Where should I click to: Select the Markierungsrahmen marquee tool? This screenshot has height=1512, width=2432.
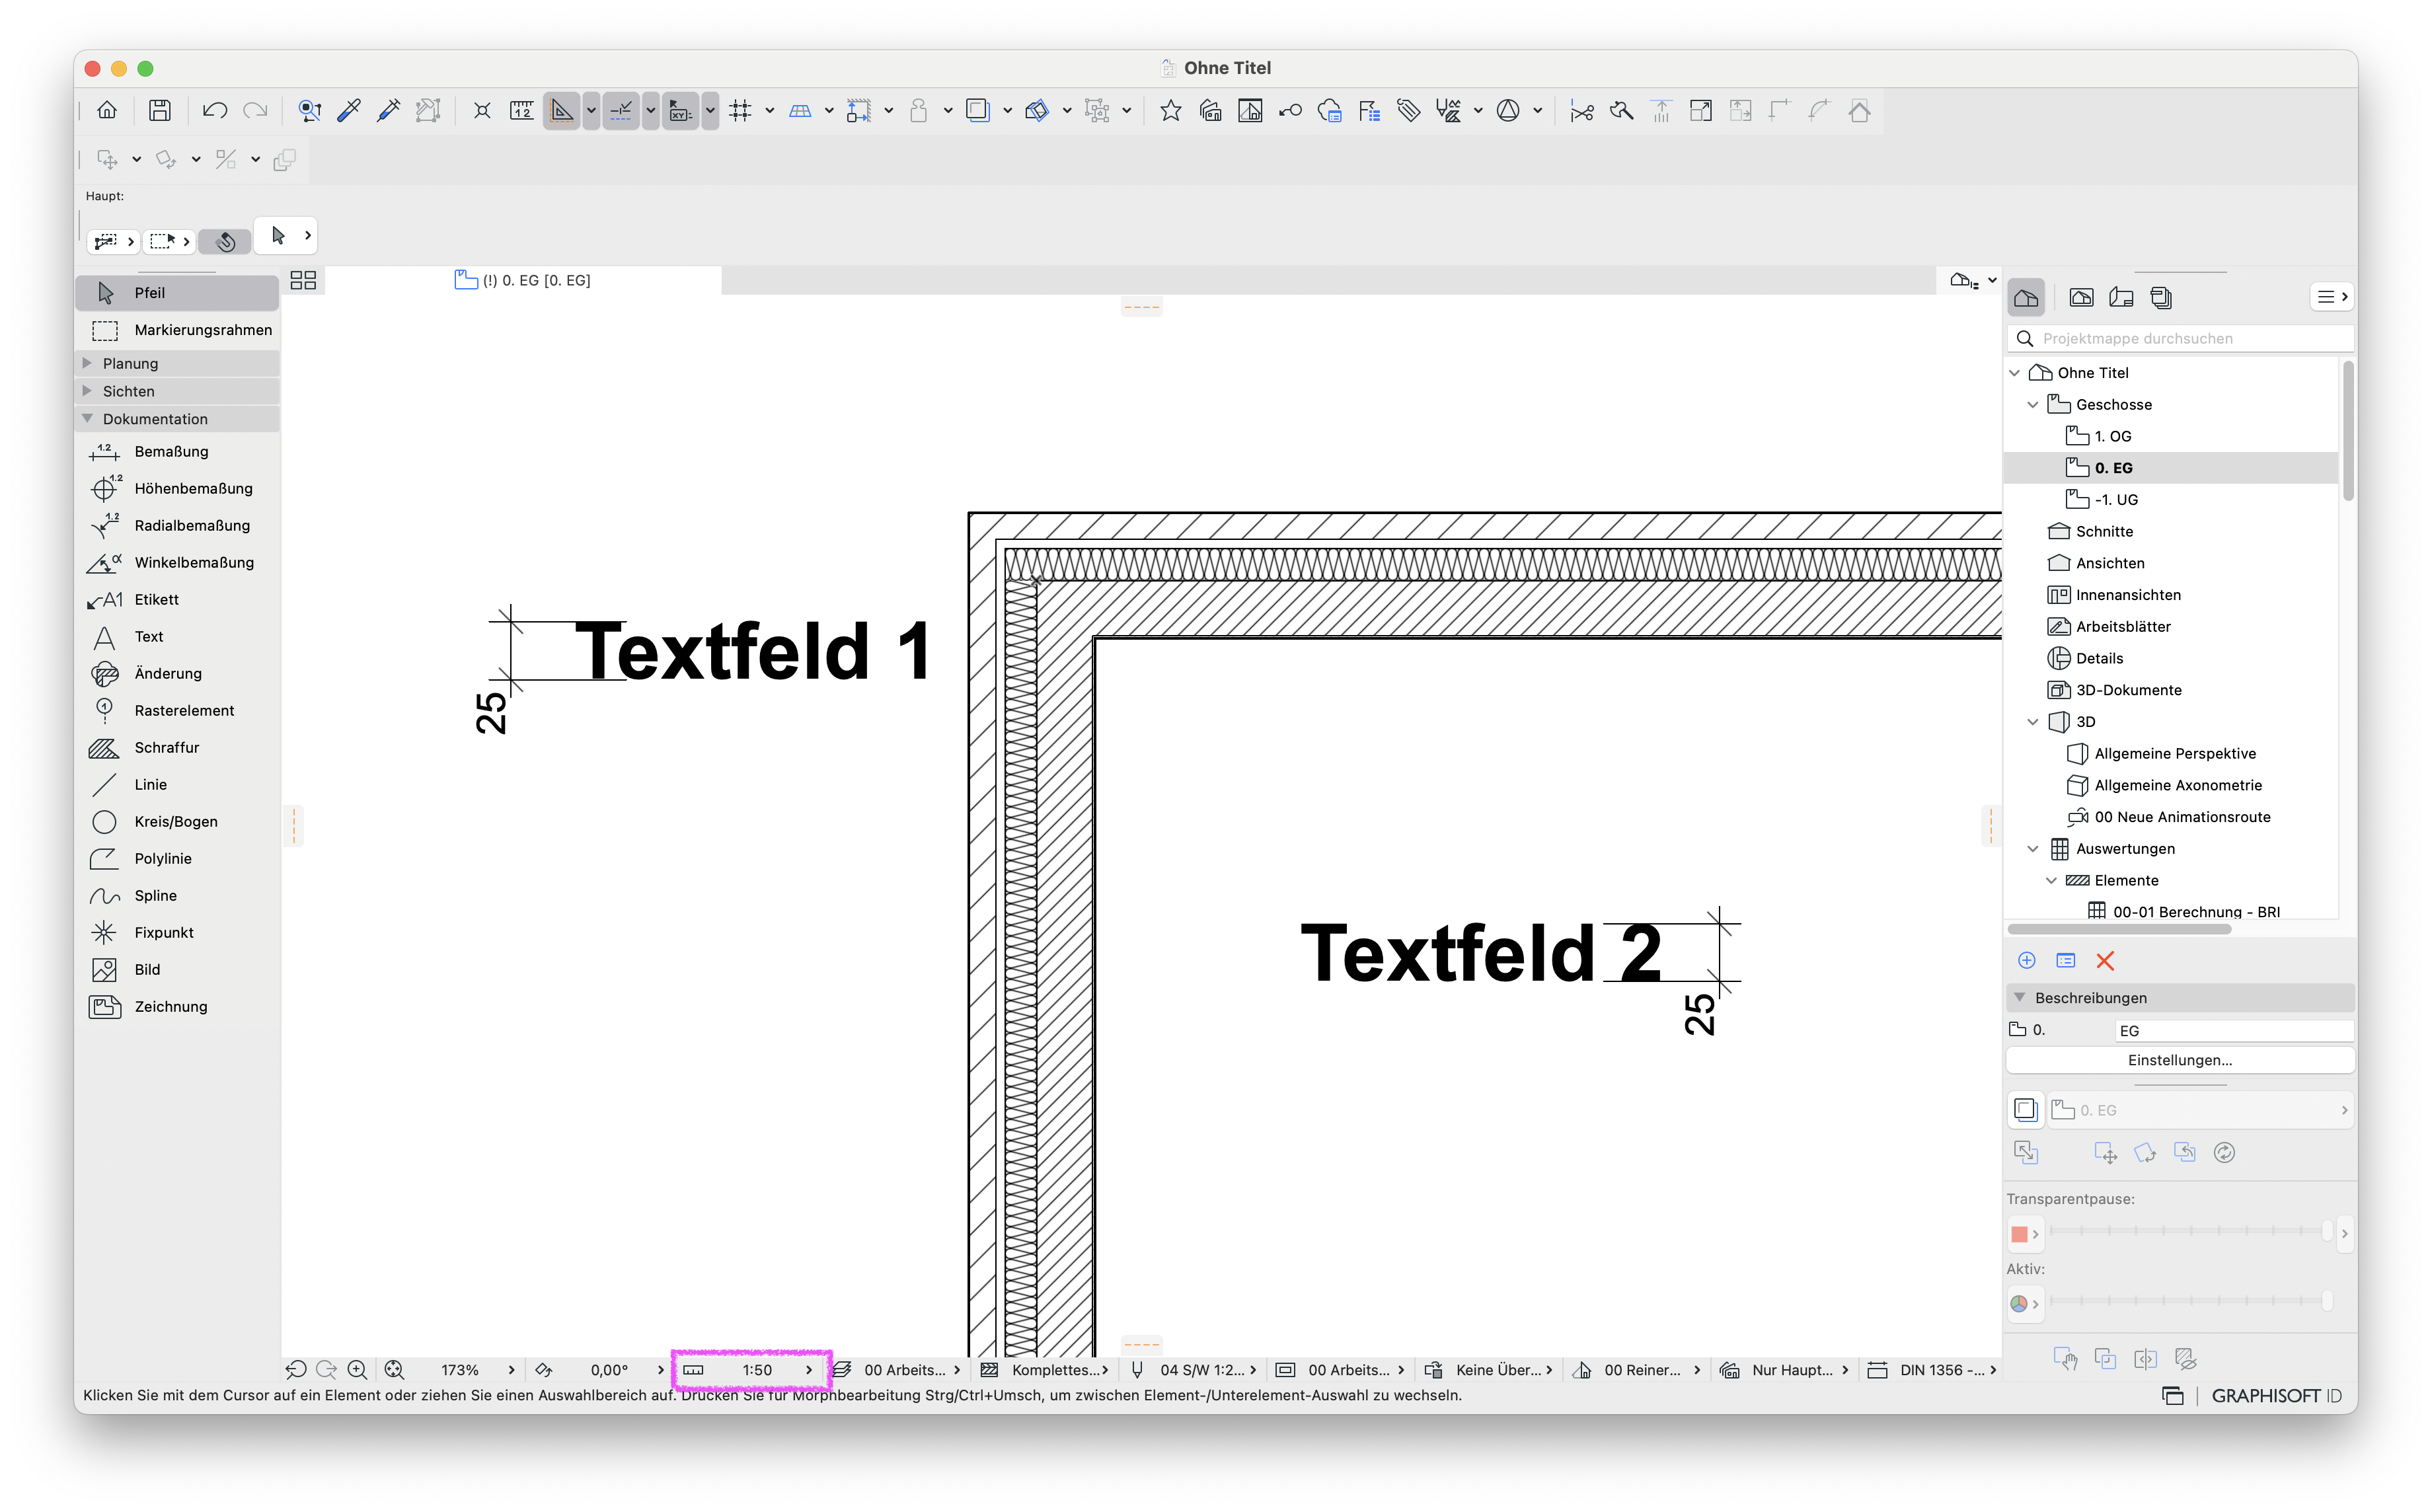pos(178,330)
